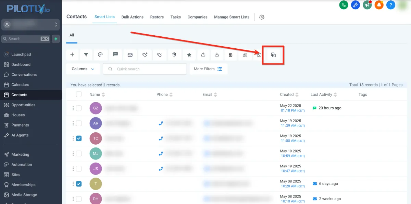Type in the Quick search field
This screenshot has height=204, width=411.
145,69
